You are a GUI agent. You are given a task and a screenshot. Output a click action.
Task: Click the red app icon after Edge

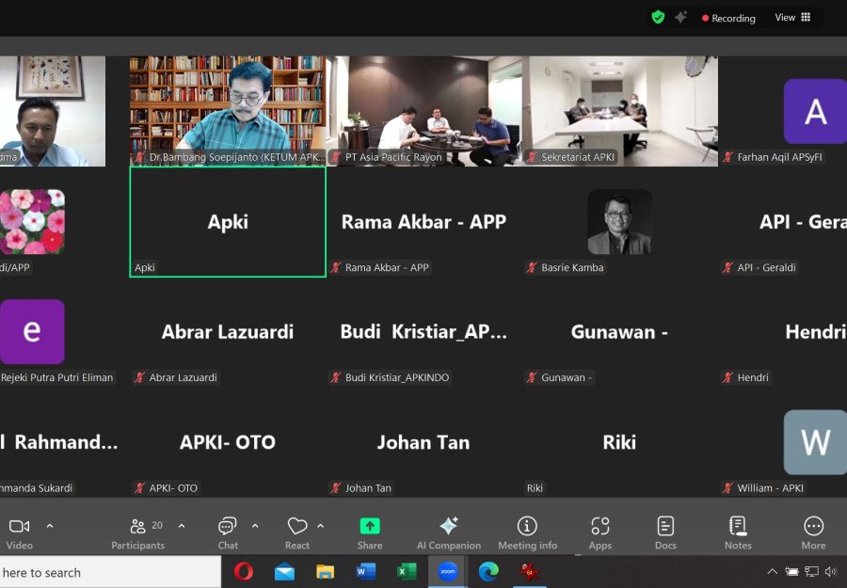tap(529, 572)
